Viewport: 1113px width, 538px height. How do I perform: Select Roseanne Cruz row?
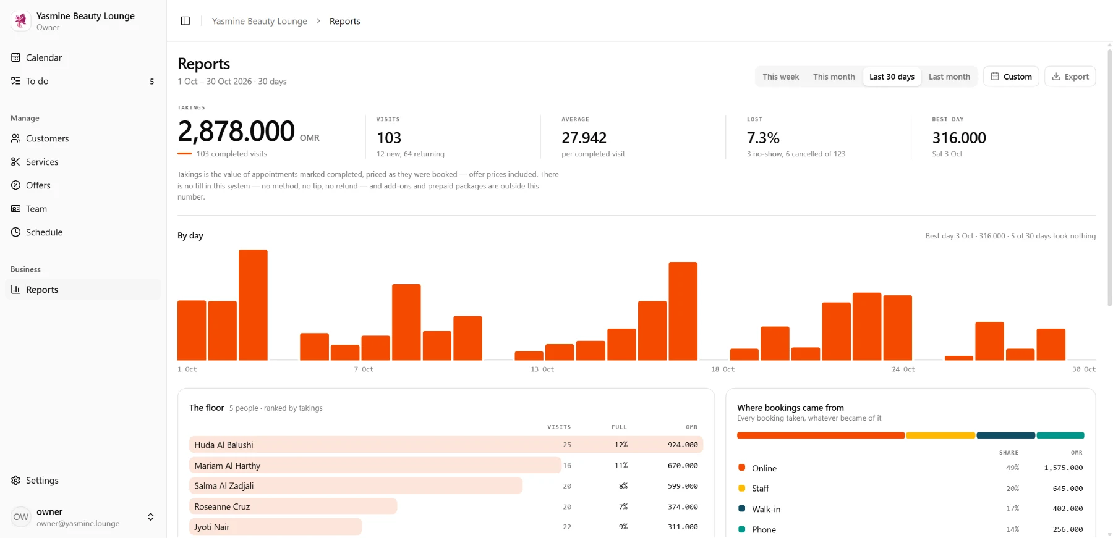(446, 506)
